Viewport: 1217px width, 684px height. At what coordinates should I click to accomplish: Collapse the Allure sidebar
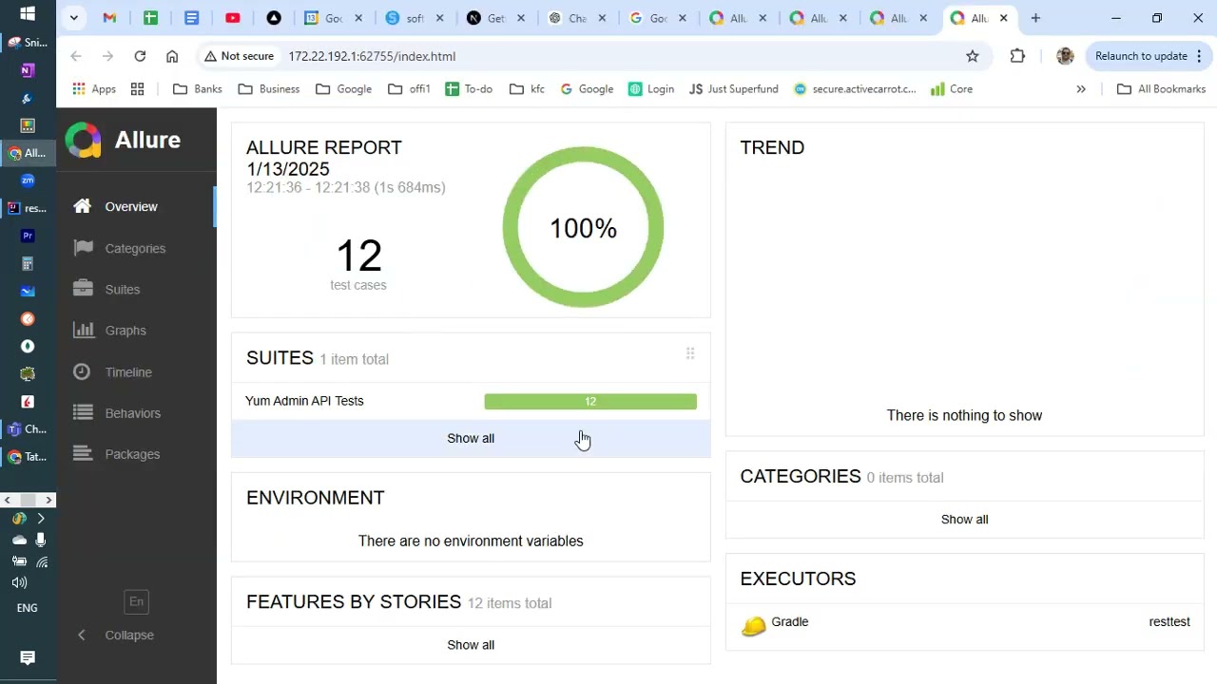point(116,636)
